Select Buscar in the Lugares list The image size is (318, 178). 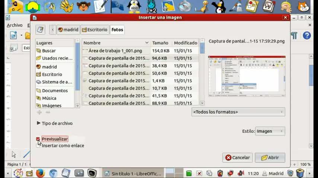55,51
